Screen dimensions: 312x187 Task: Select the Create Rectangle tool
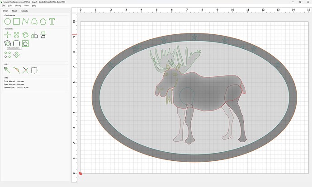point(17,22)
